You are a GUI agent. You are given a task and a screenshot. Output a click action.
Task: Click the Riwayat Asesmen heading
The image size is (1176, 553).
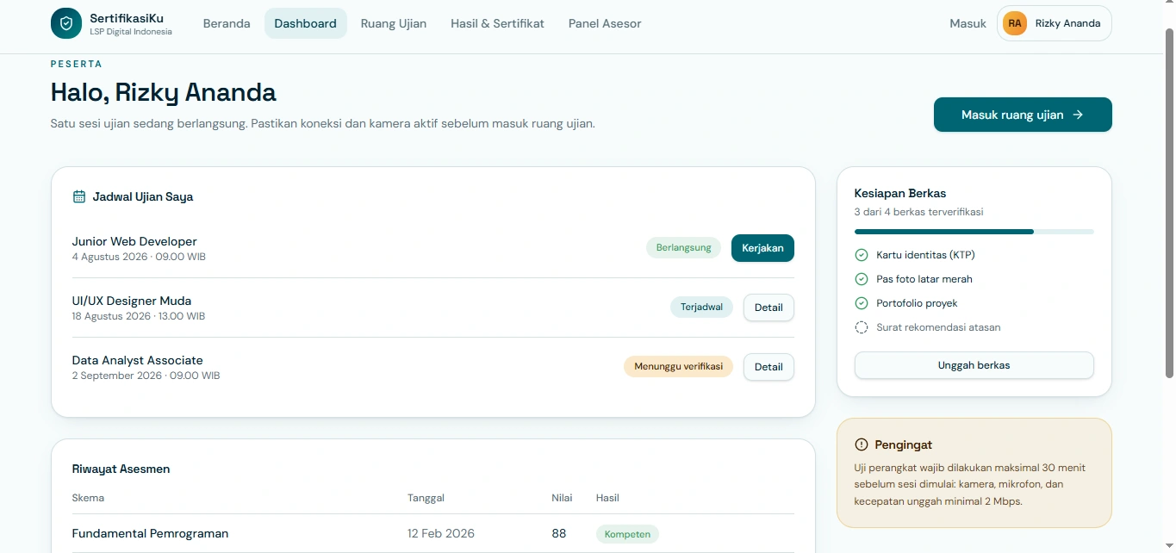[121, 469]
